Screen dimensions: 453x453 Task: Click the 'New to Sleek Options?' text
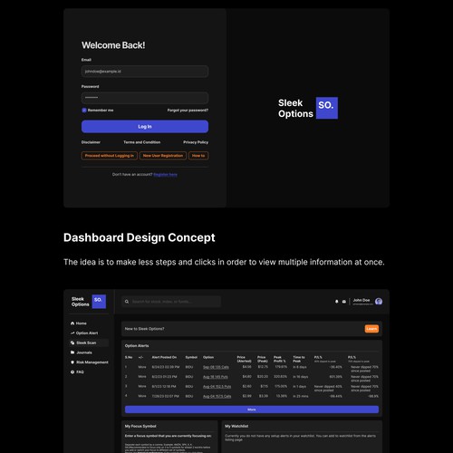pos(144,329)
